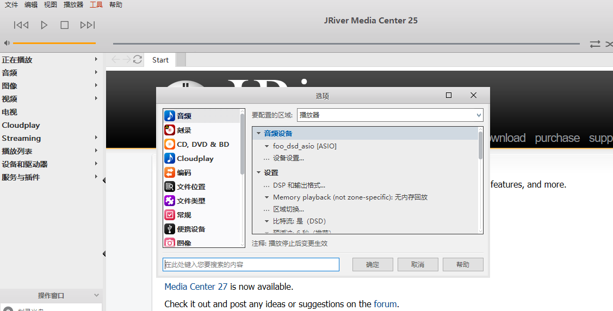Select 常规 general settings icon
This screenshot has height=311, width=613.
(170, 215)
